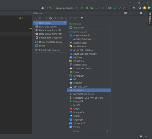The image size is (152, 139).
Task: Choose H2 data source
Action: pos(89,79)
